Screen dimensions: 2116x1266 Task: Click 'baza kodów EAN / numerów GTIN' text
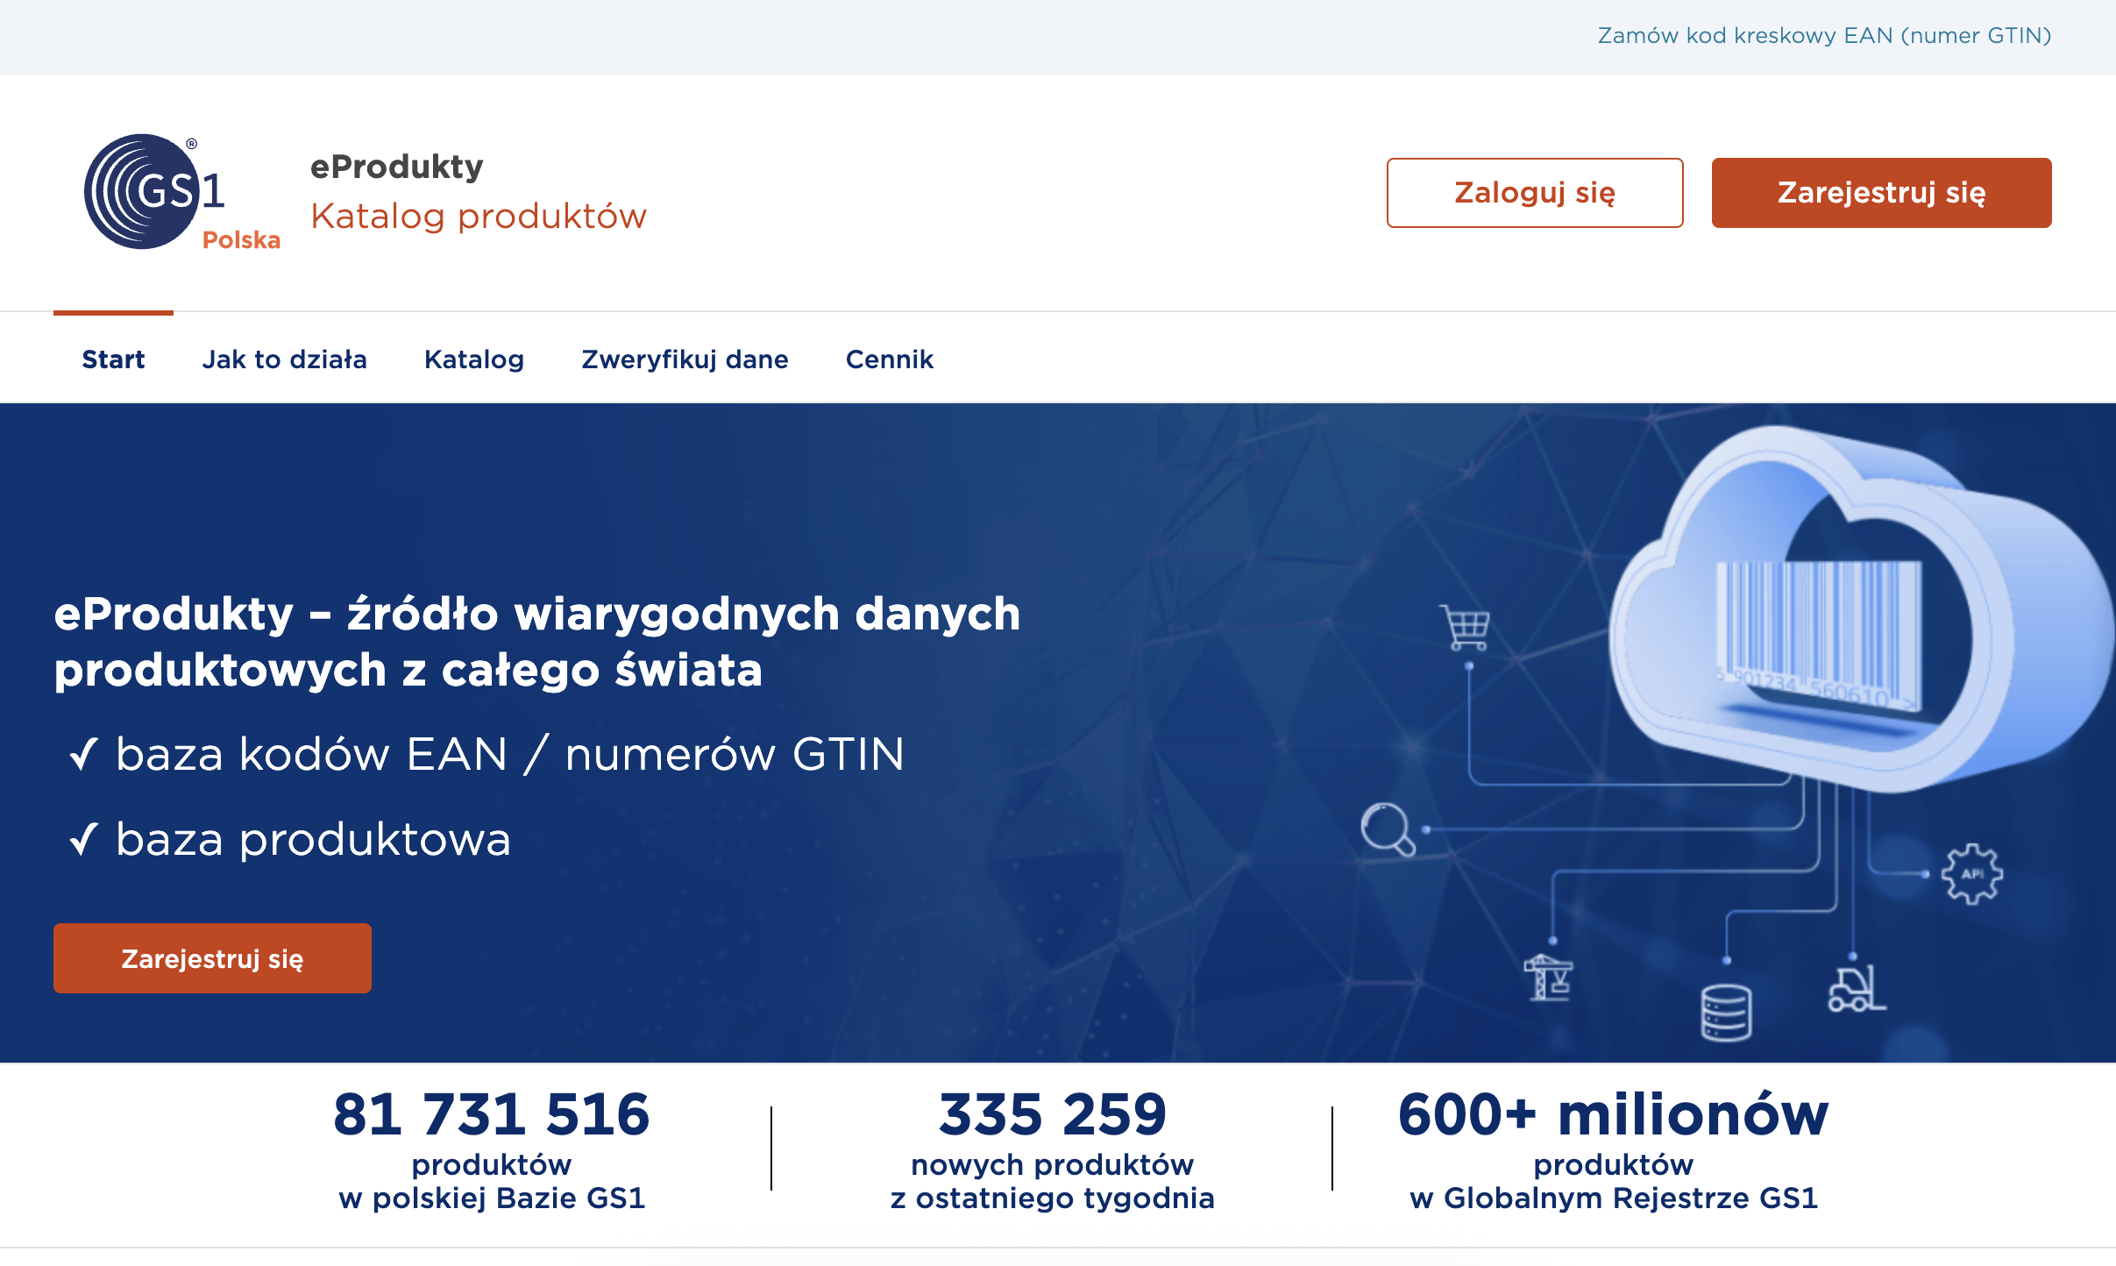510,754
